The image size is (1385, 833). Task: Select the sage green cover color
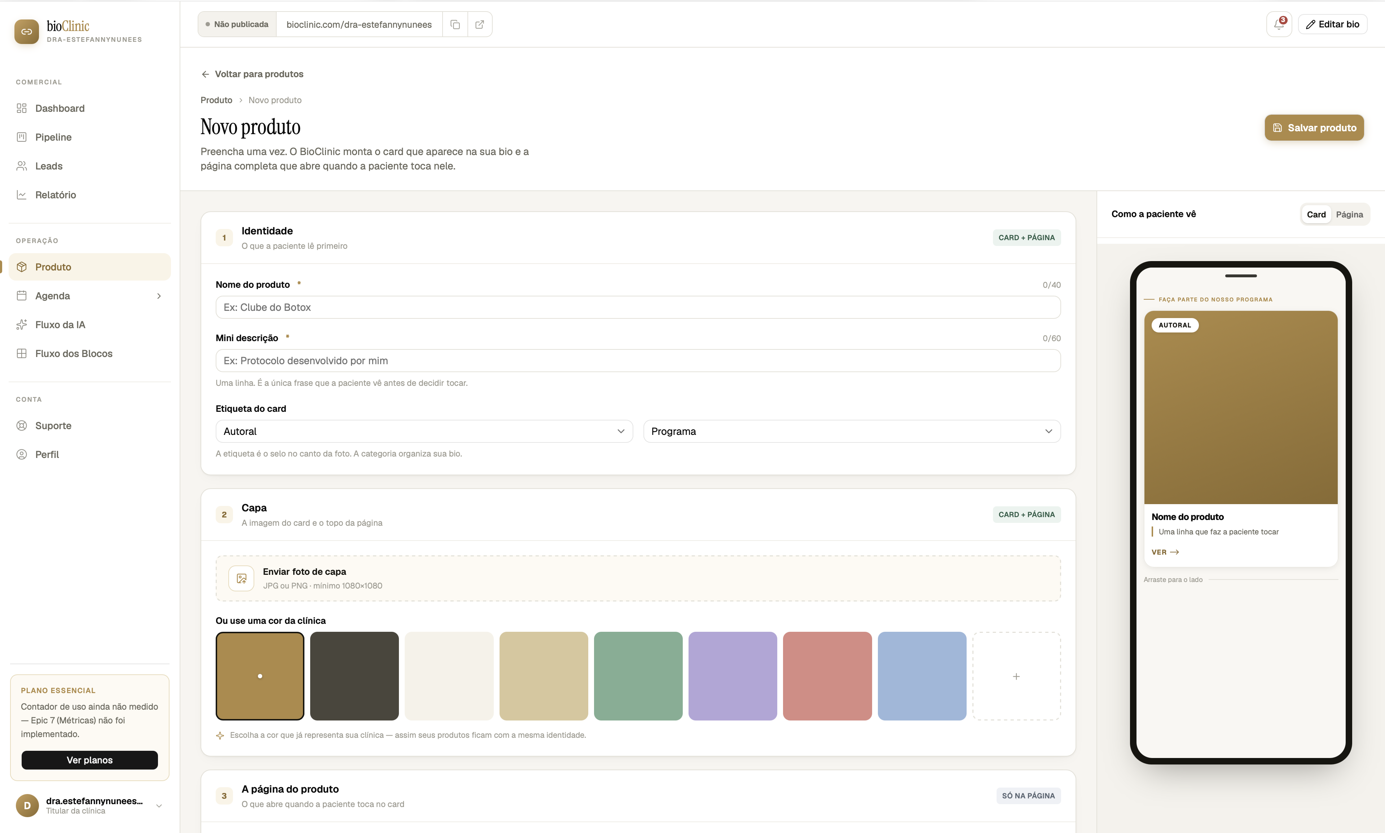click(638, 676)
